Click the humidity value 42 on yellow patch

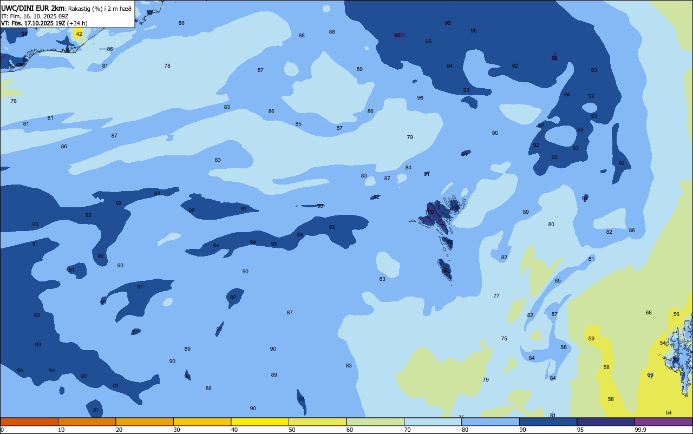79,34
